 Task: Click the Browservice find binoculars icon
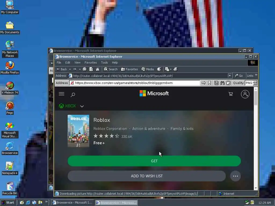click(222, 83)
